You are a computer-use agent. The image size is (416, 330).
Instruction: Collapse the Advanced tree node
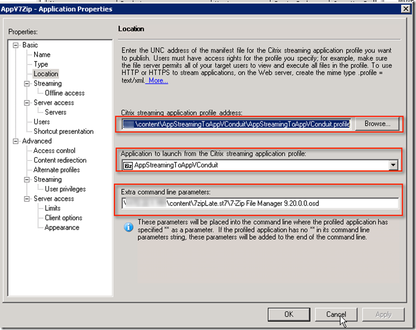16,141
